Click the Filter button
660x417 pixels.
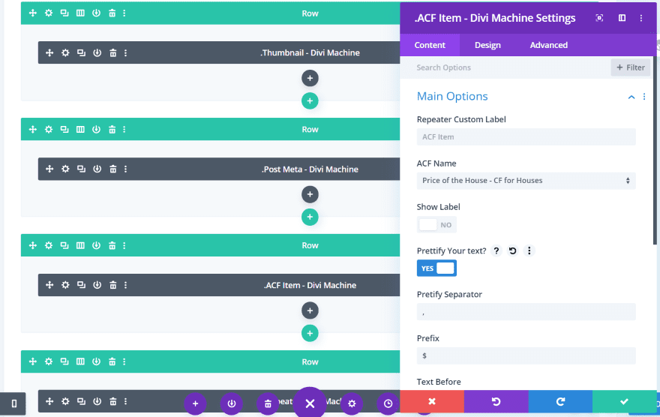click(630, 67)
